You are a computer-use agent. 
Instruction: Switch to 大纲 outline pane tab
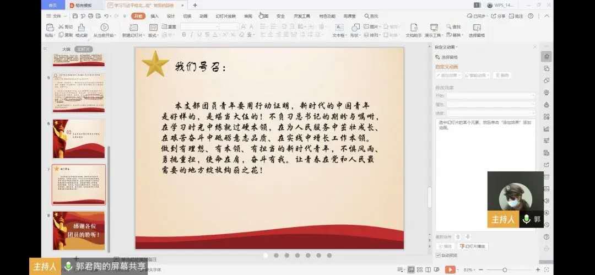66,49
